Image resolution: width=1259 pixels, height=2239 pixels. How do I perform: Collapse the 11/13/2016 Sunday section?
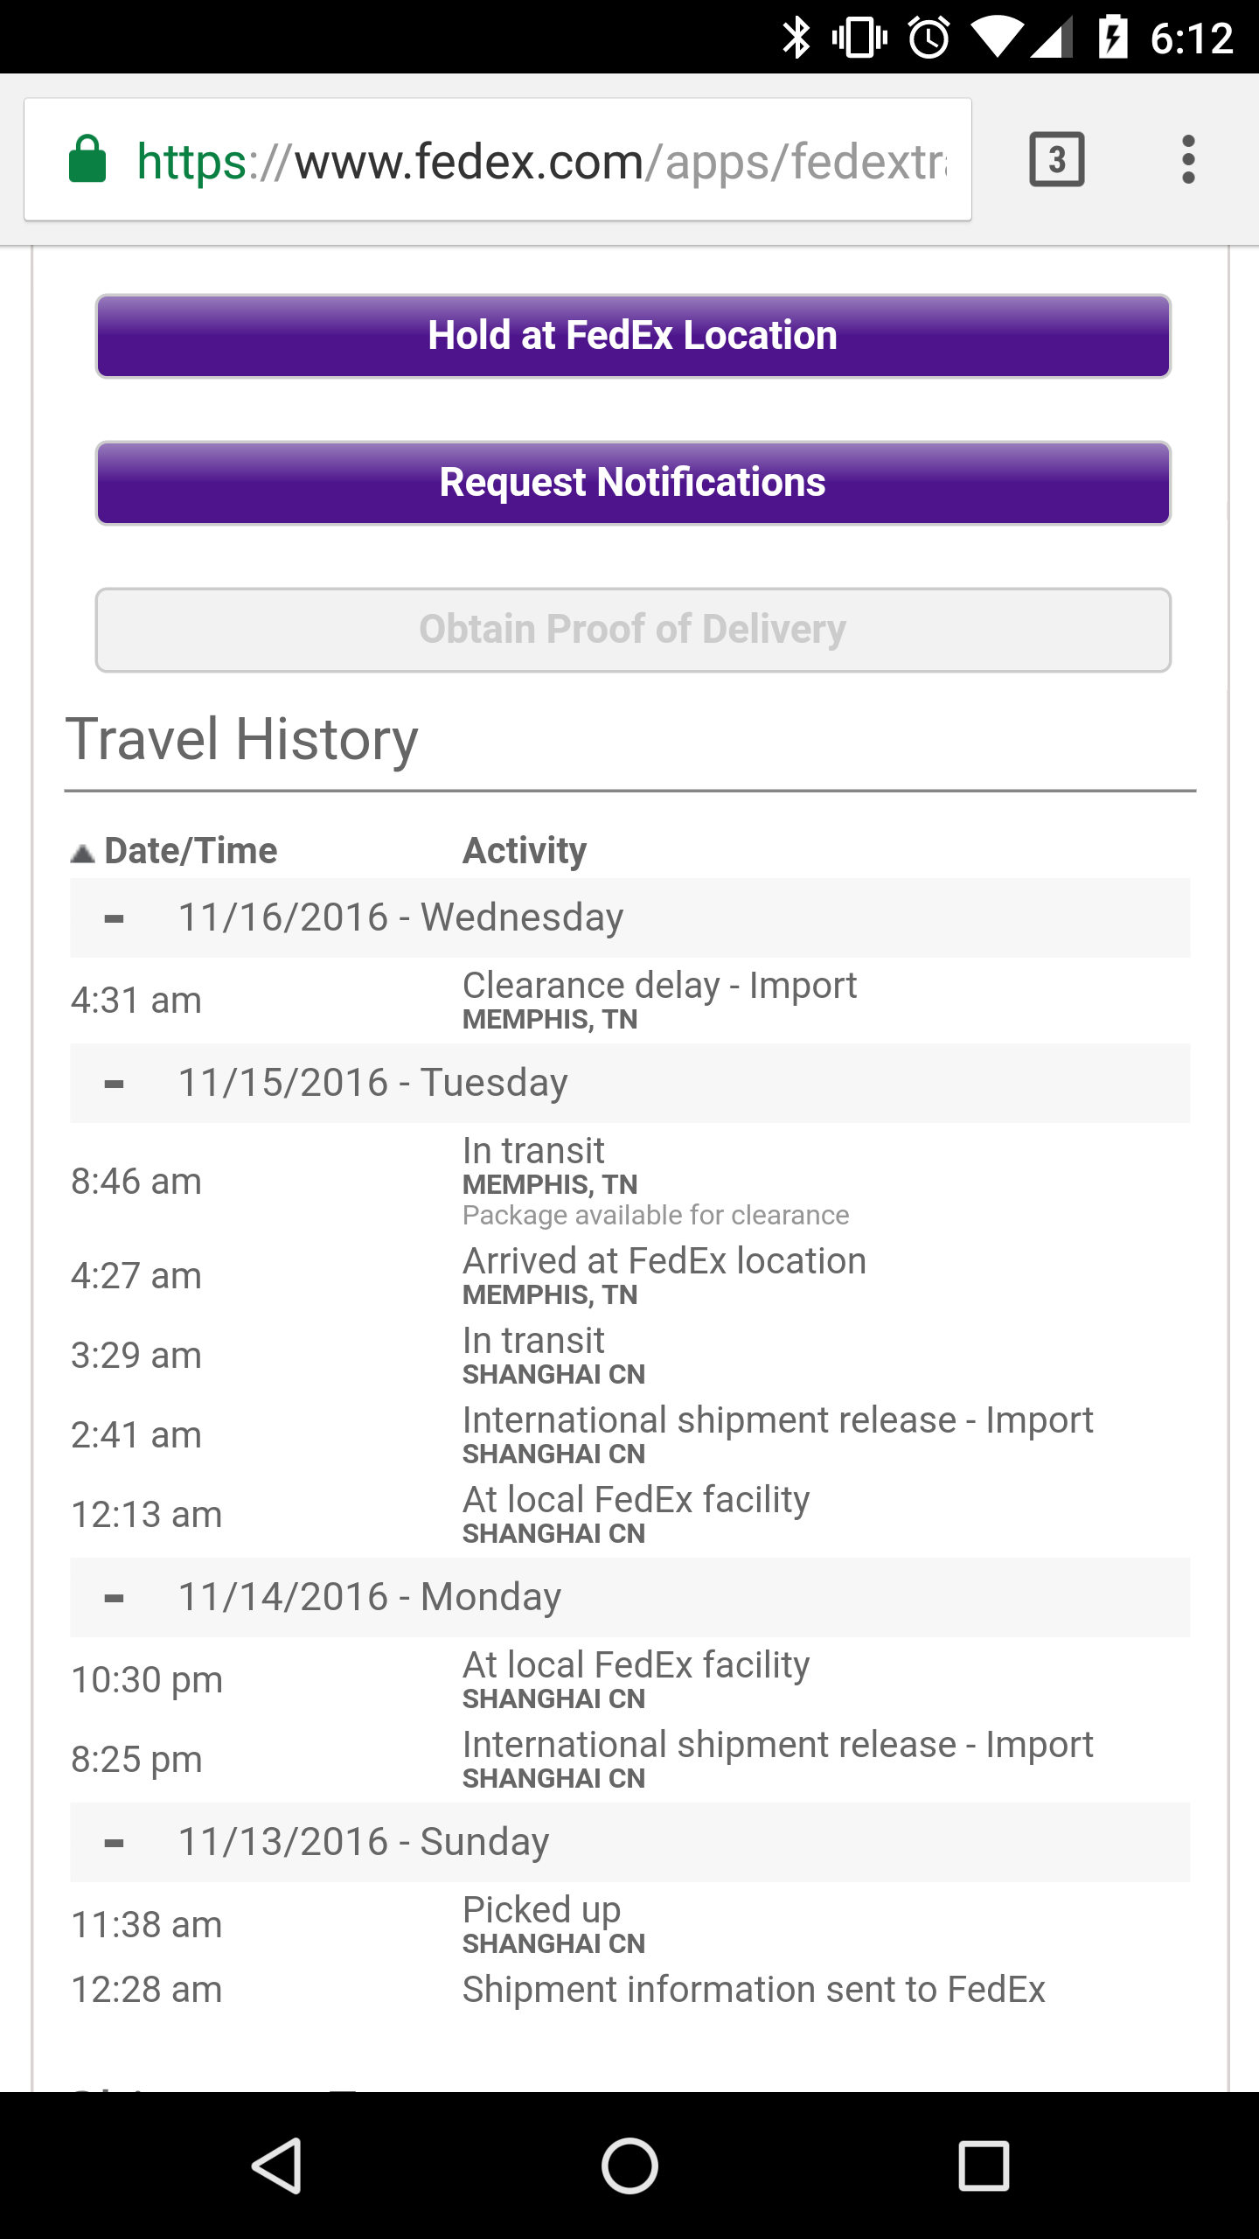pyautogui.click(x=114, y=1843)
